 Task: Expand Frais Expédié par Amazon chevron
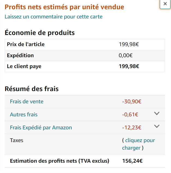coord(157,126)
